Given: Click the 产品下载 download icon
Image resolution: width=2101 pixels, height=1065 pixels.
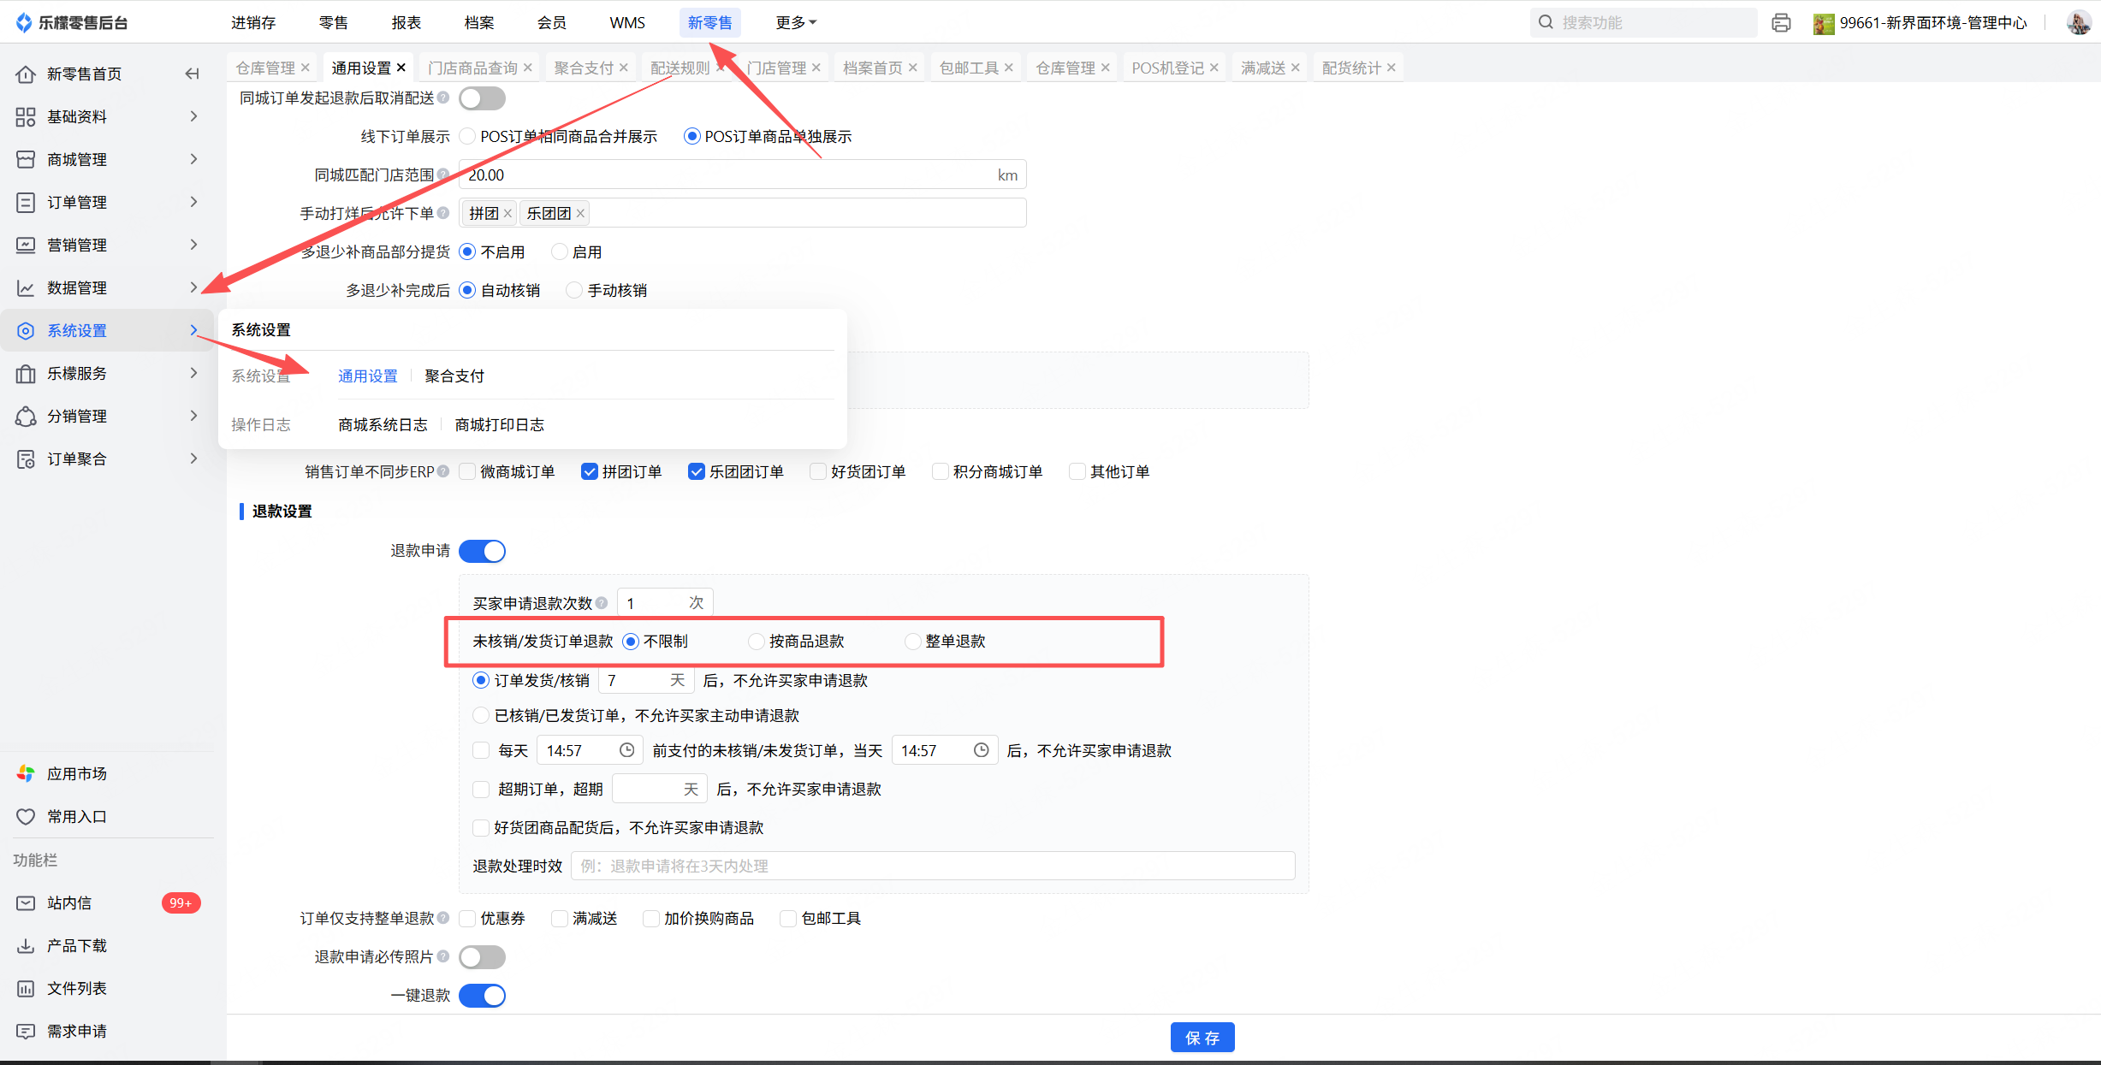Looking at the screenshot, I should tap(26, 946).
